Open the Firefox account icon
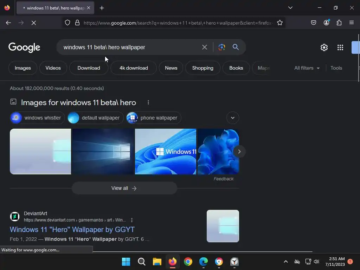The height and width of the screenshot is (270, 360). [x=327, y=22]
